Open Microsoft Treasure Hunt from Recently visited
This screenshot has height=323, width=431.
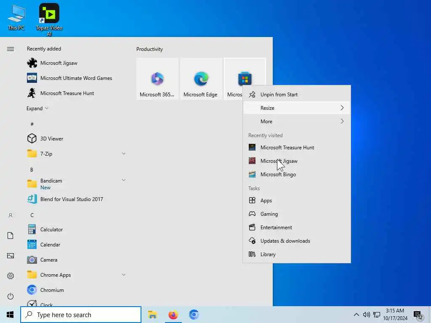coord(297,148)
